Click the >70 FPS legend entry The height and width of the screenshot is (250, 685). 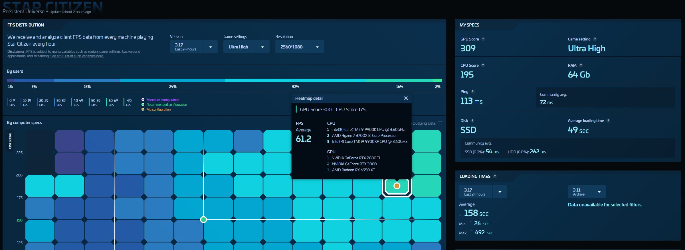(x=128, y=103)
